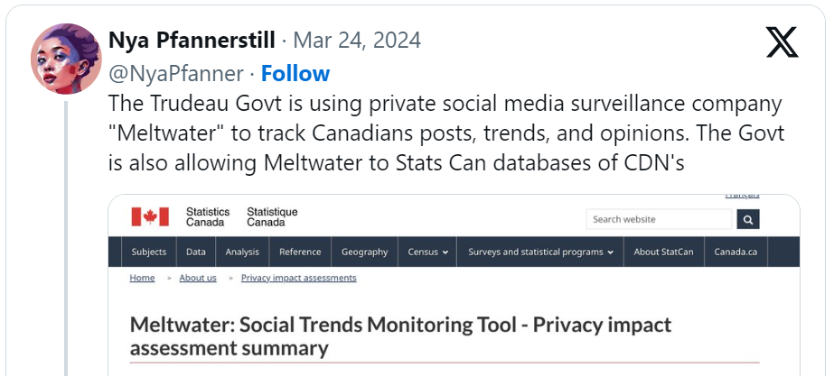834x376 pixels.
Task: Click the Canada flag logo
Action: click(x=150, y=216)
